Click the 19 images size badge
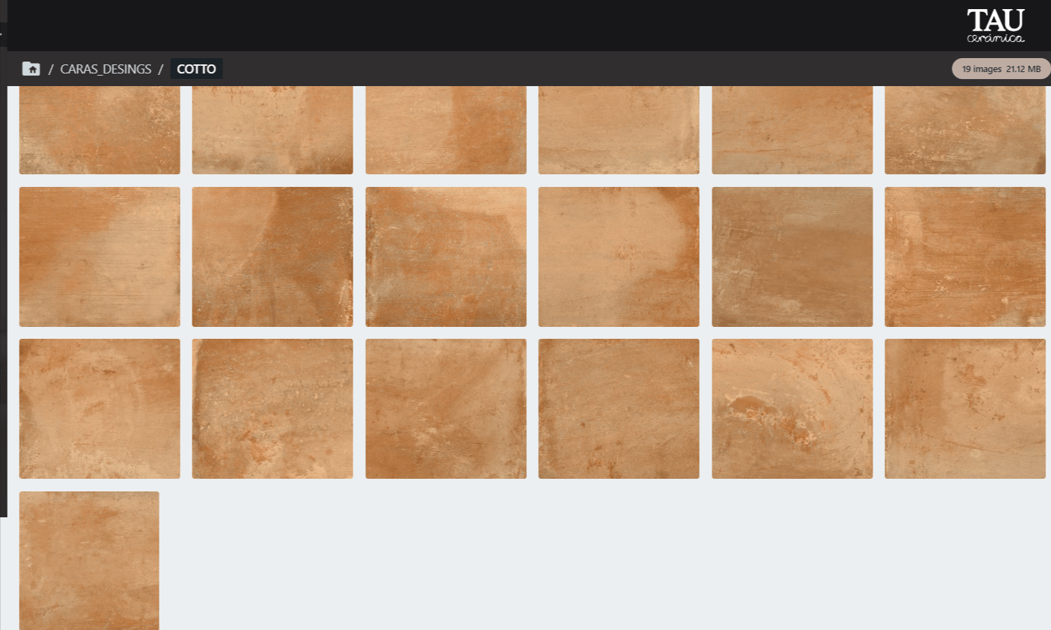 1000,69
